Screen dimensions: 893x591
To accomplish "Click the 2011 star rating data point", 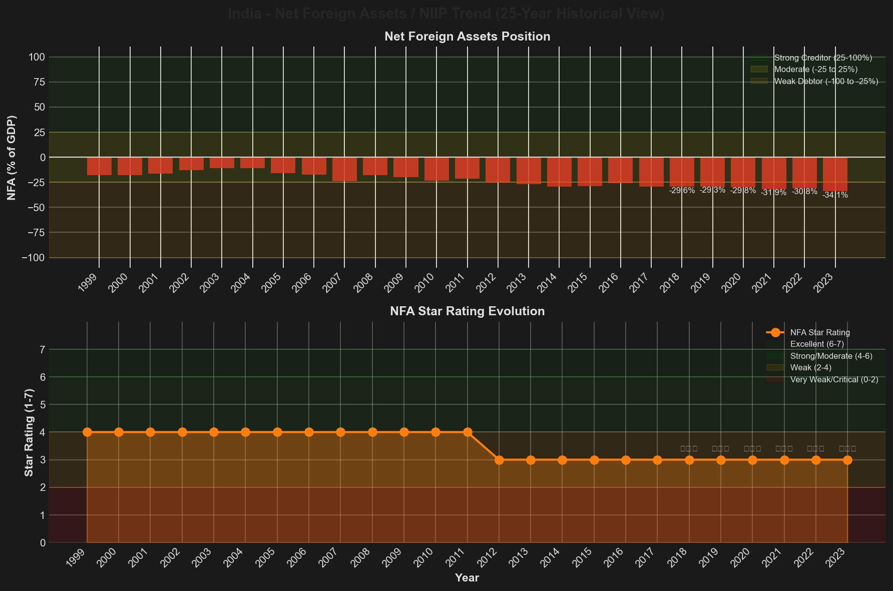I will (x=468, y=432).
